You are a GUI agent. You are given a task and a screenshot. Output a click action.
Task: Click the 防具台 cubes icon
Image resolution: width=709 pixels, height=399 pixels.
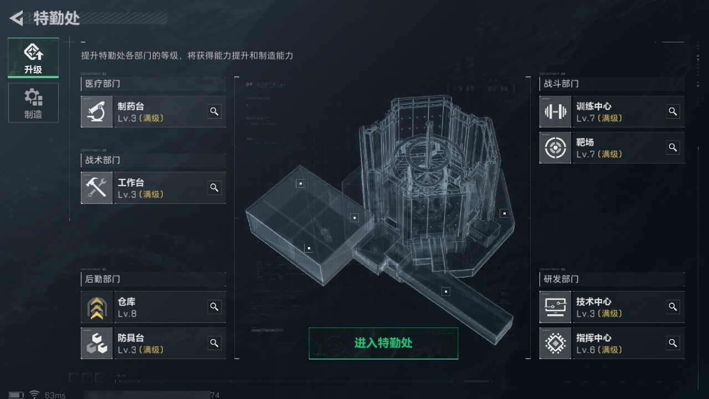click(96, 343)
